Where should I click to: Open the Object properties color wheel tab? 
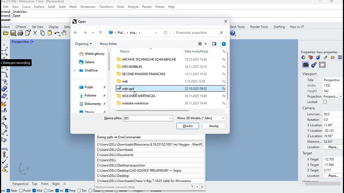tap(303, 57)
